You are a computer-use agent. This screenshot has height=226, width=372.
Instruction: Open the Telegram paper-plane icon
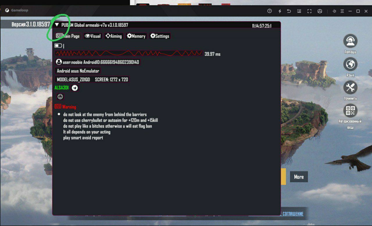click(75, 88)
